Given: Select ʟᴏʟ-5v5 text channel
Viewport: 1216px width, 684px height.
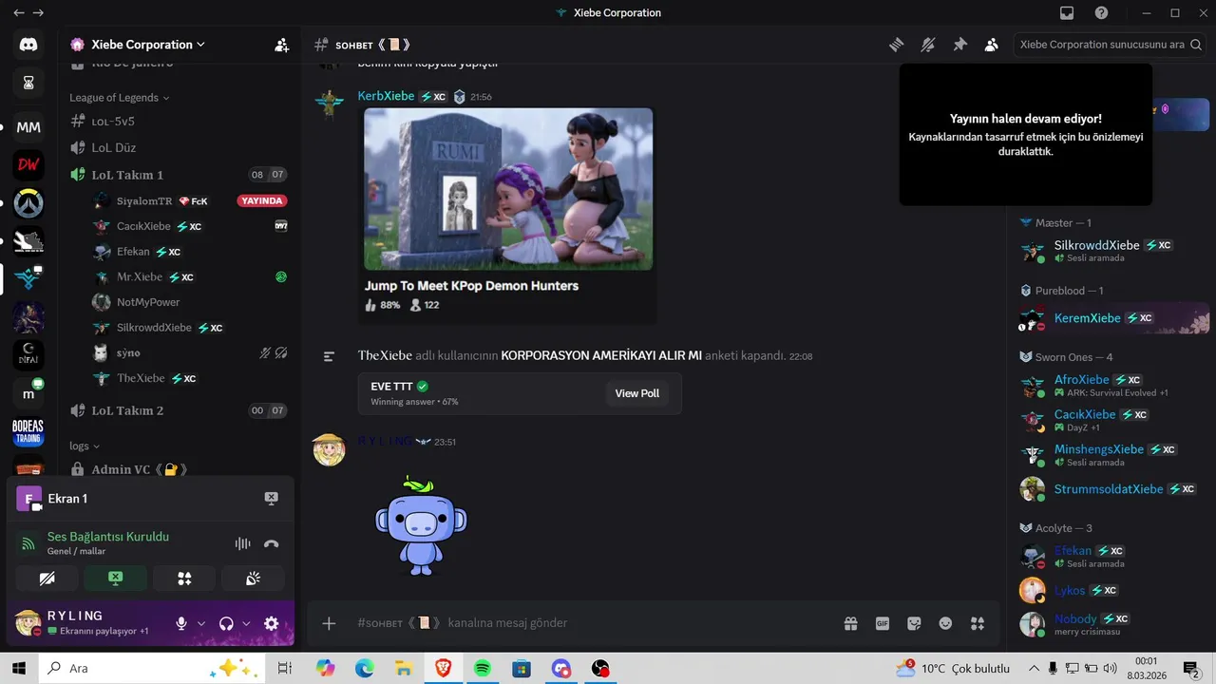Looking at the screenshot, I should point(179,122).
